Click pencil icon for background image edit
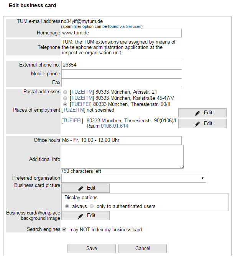 tap(80, 216)
